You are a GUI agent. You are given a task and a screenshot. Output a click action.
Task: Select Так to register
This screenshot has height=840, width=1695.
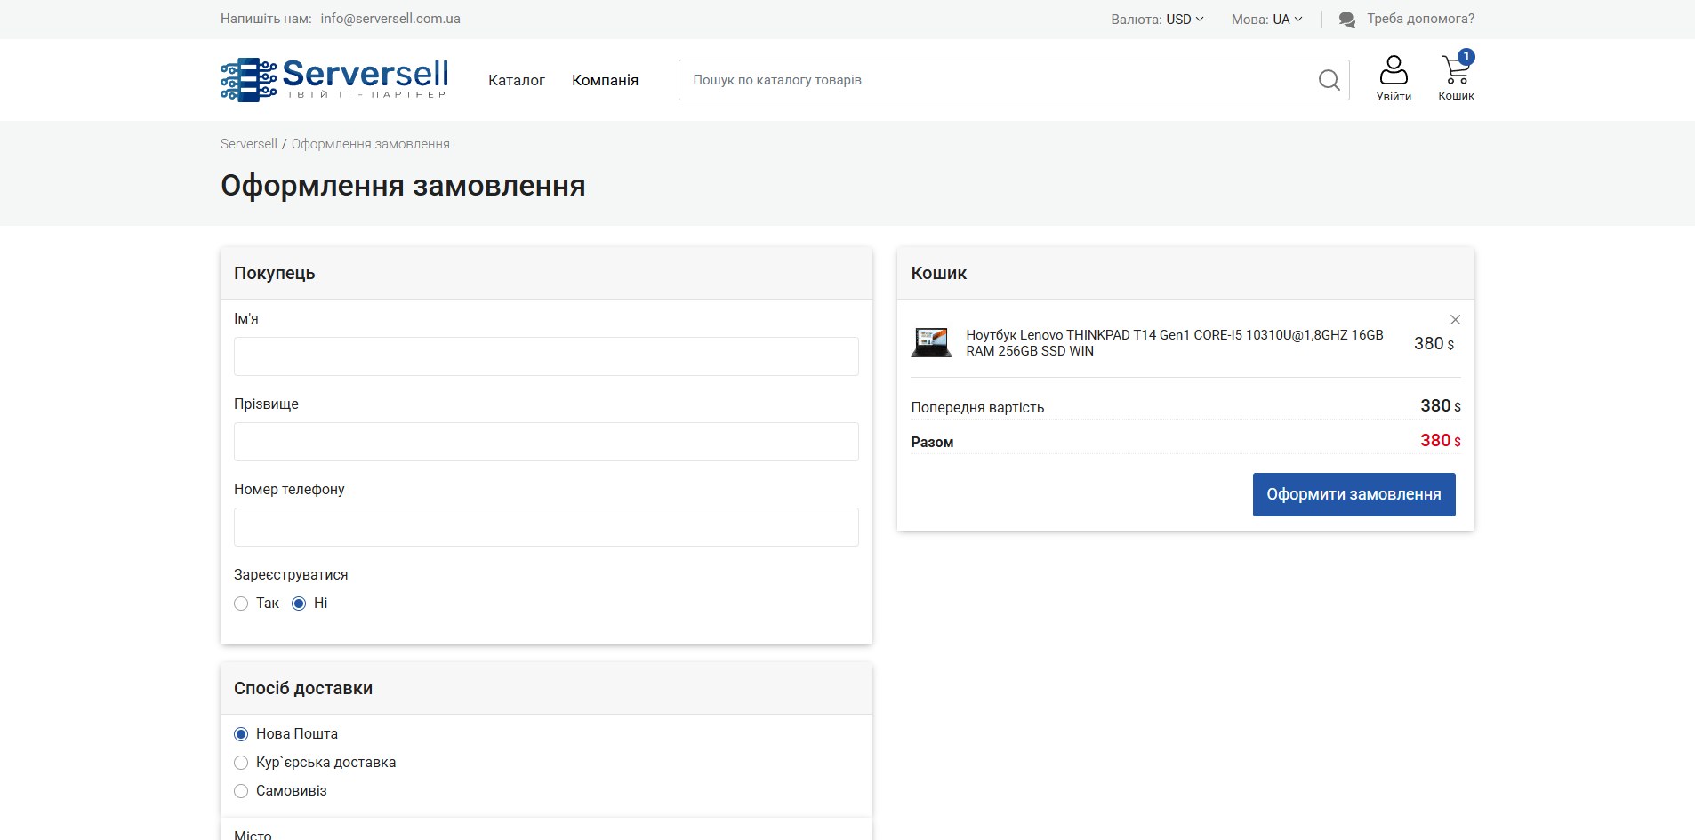click(x=241, y=604)
